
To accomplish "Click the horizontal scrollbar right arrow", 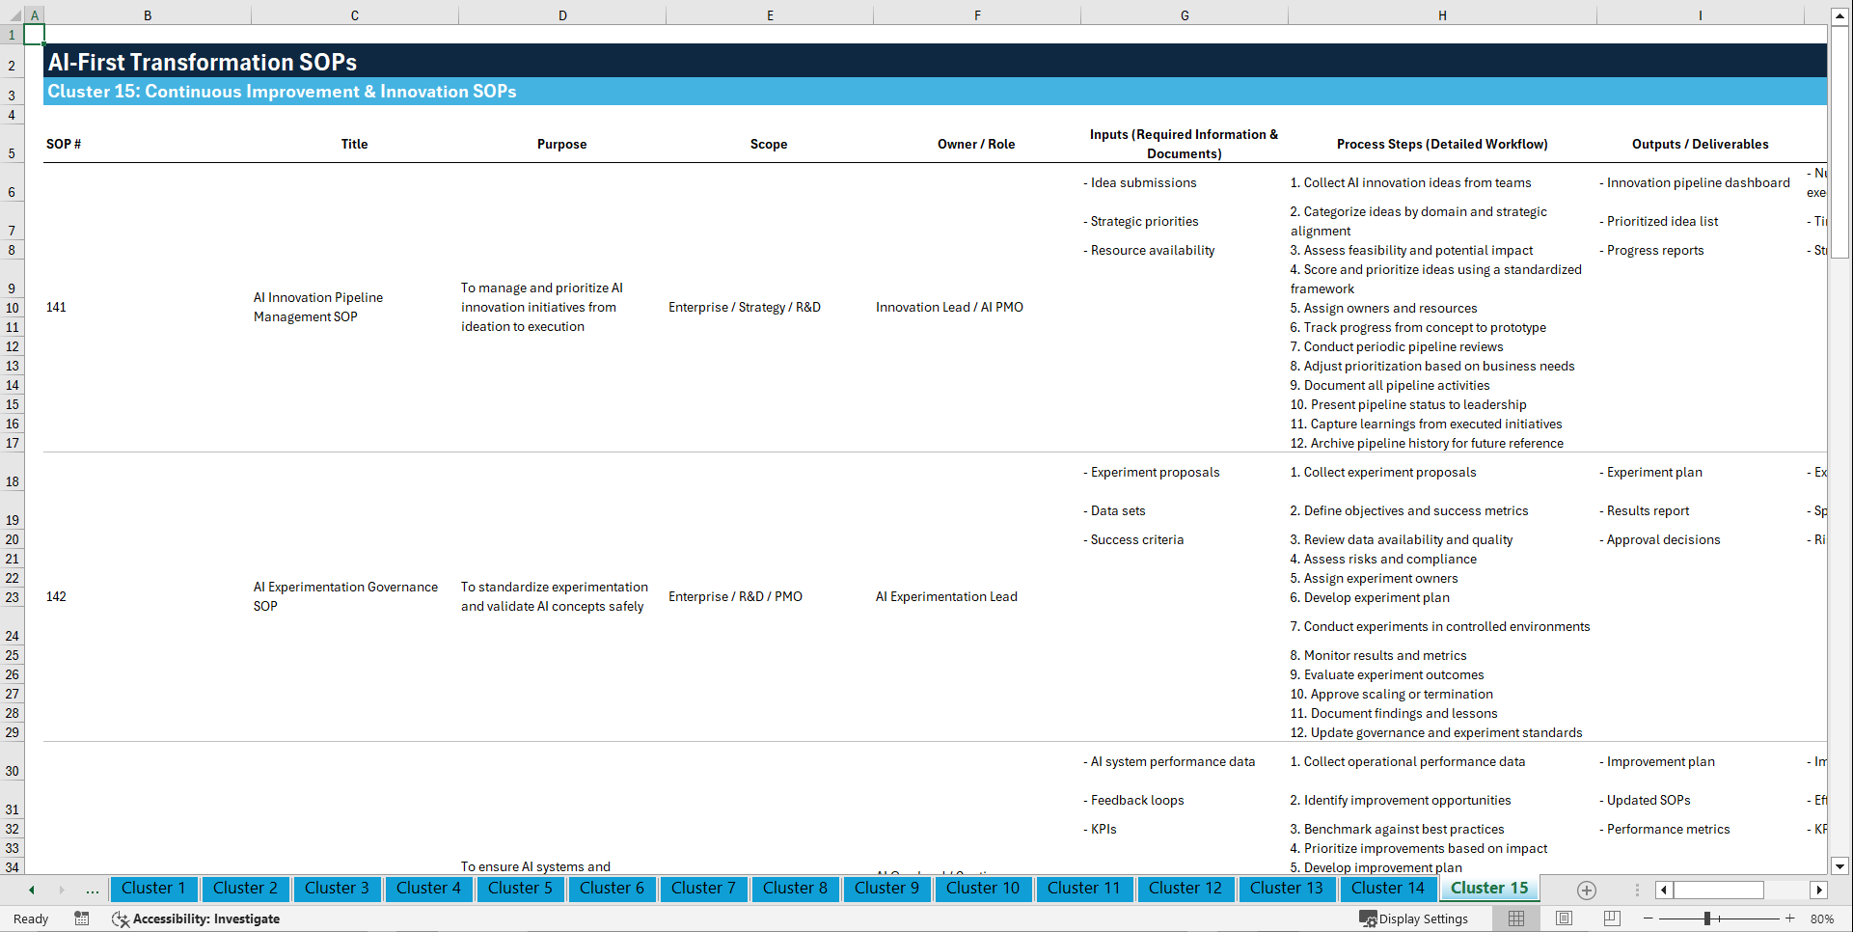I will pyautogui.click(x=1819, y=890).
